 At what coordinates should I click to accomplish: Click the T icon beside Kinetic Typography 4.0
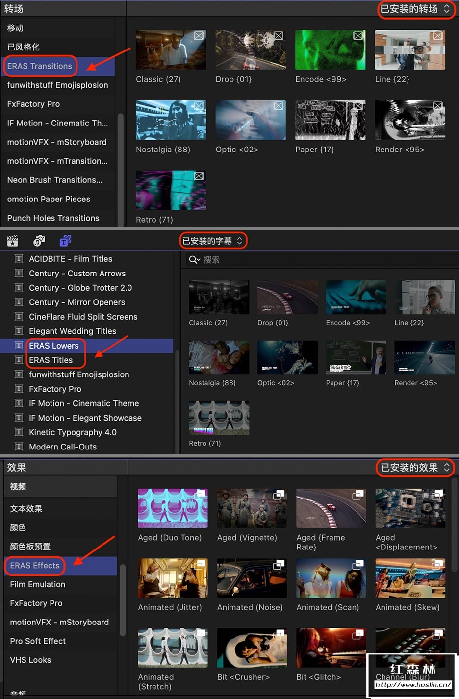[x=19, y=432]
